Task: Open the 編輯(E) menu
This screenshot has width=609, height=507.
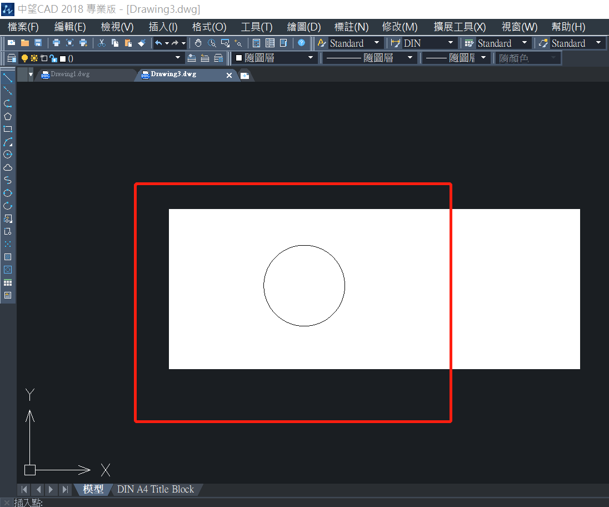Action: coord(70,27)
